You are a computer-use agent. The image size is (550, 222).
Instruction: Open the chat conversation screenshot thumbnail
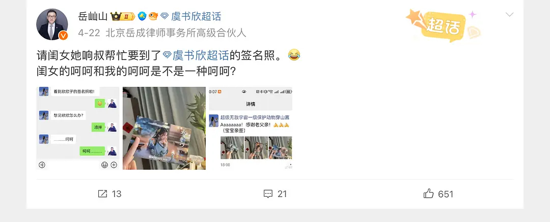[78, 128]
